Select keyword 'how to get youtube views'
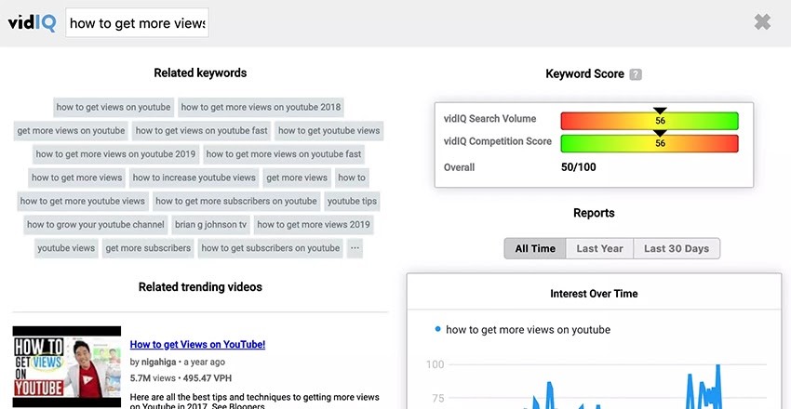Viewport: 791px width, 409px height. 328,131
